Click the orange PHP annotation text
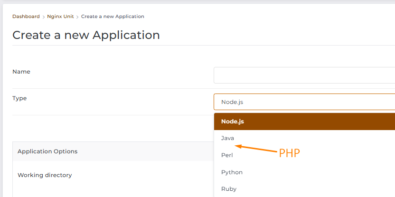This screenshot has width=395, height=197. click(290, 153)
